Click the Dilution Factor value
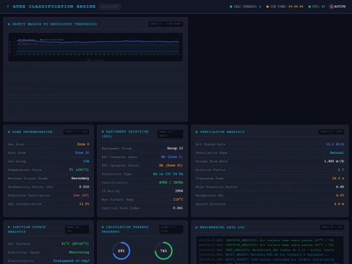The image size is (352, 264). click(341, 169)
